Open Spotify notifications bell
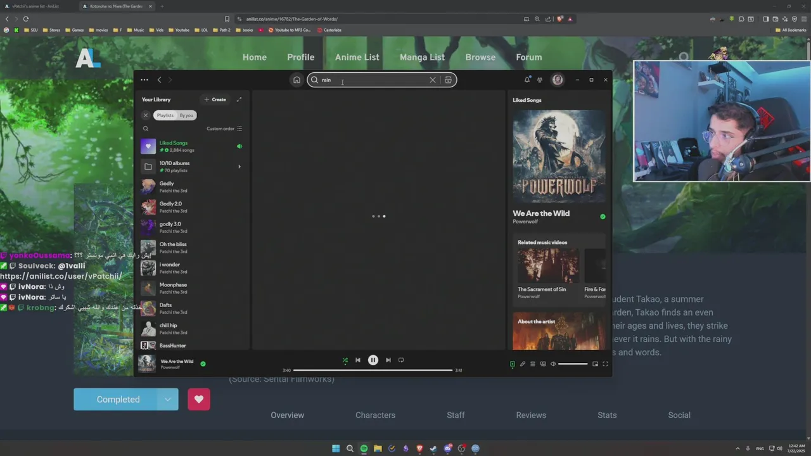Screen dimensions: 811x456 tap(527, 80)
